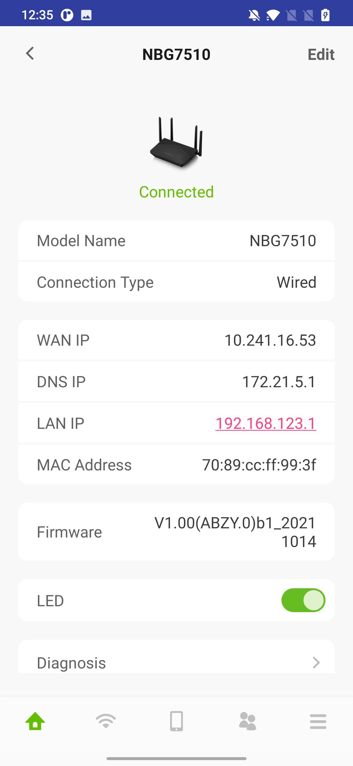Tap the MAC Address row
Screen dimensions: 353x766
[176, 465]
